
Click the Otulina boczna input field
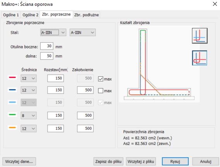pyautogui.click(x=47, y=46)
